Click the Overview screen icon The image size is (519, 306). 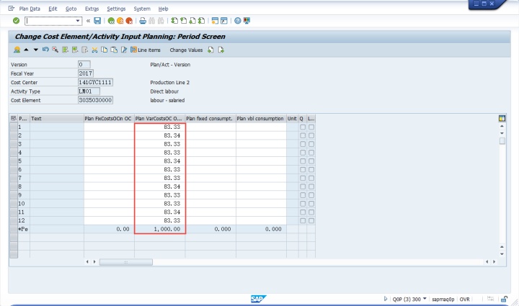point(17,50)
